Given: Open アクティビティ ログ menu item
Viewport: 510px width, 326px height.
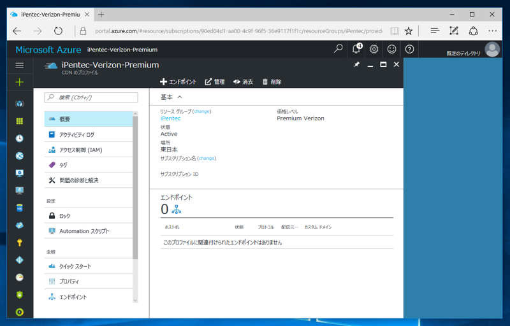Looking at the screenshot, I should click(89, 134).
